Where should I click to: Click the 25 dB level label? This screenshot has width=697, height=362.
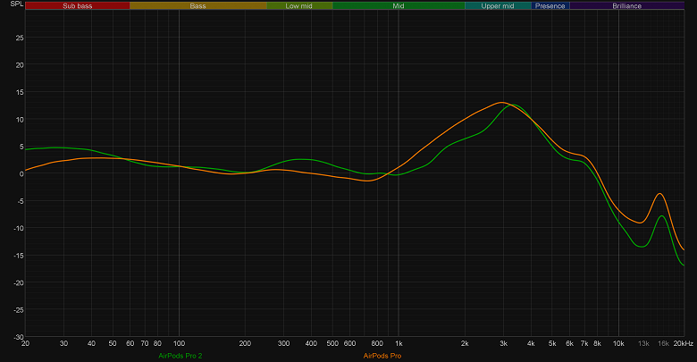coord(20,38)
